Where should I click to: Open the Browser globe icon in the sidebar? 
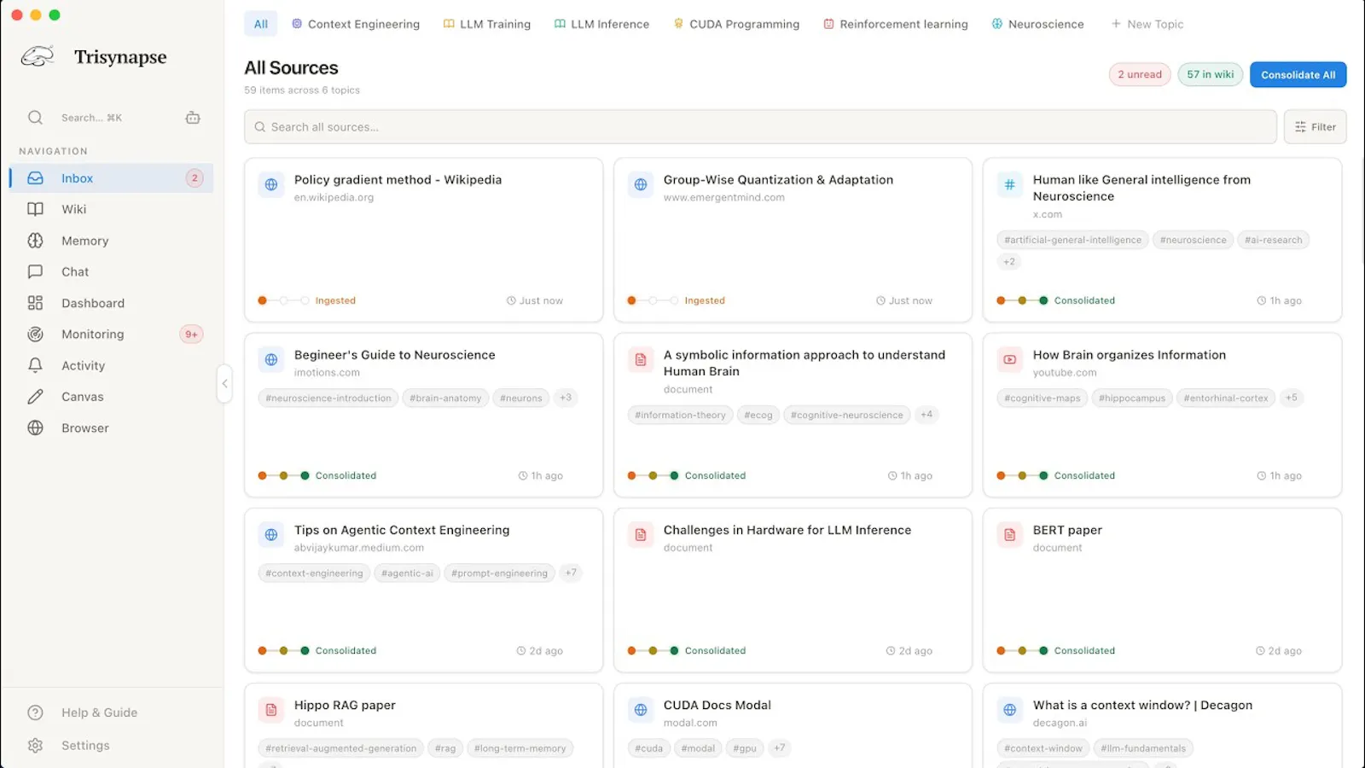(35, 428)
